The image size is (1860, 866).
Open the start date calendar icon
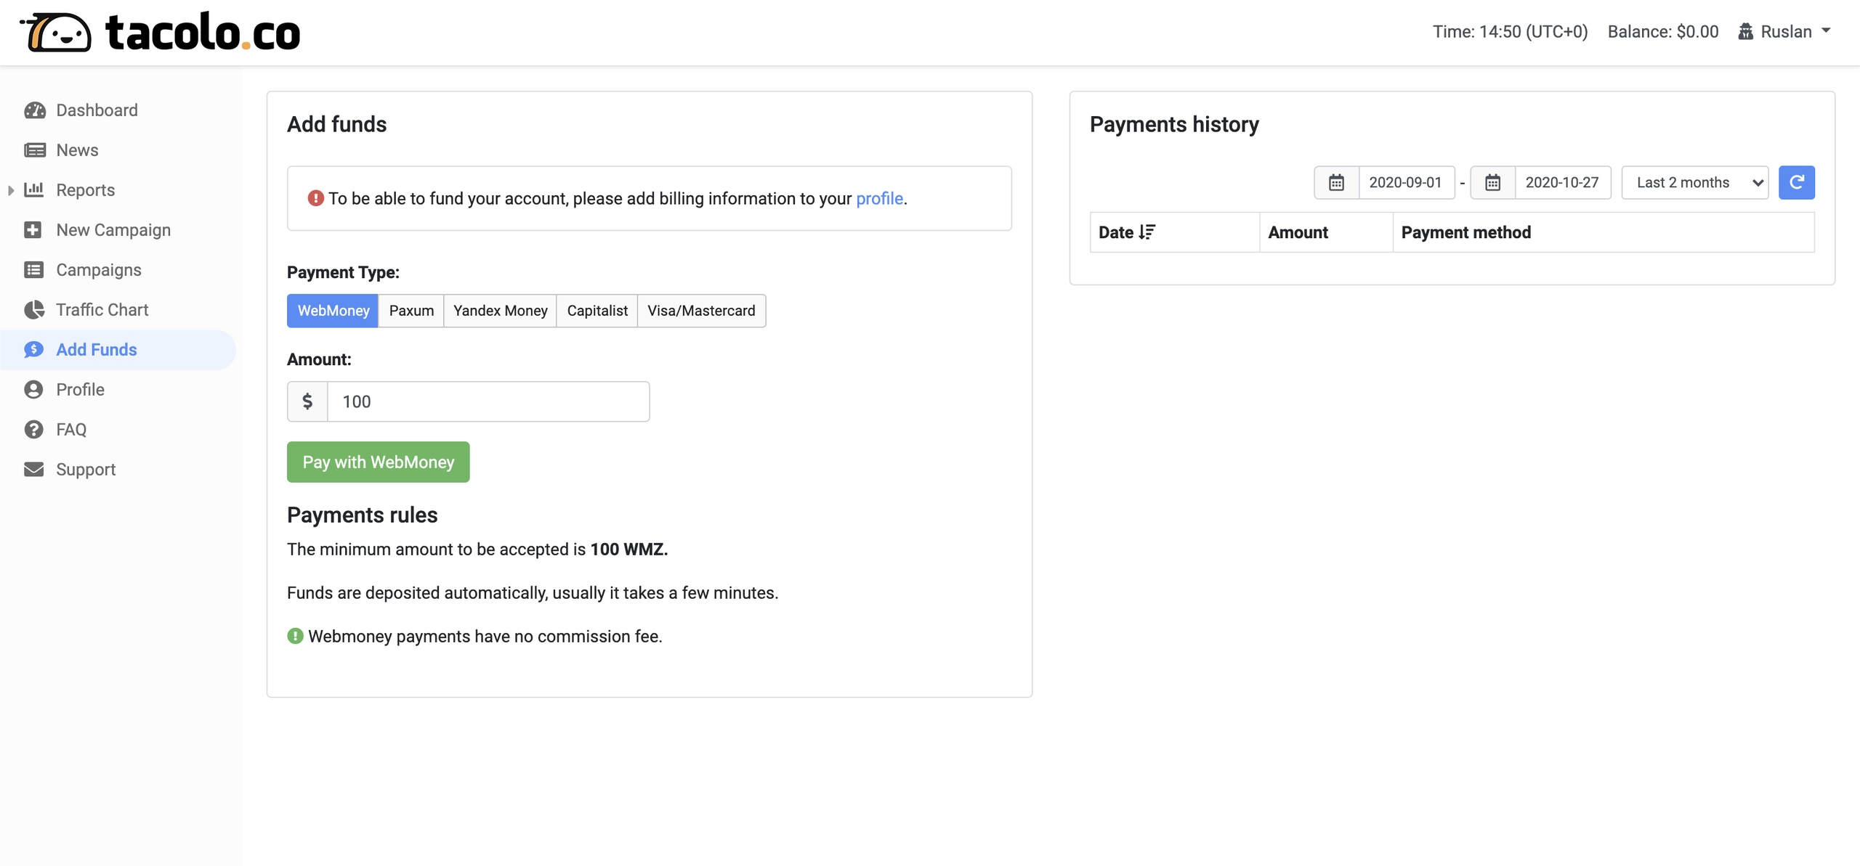coord(1336,183)
